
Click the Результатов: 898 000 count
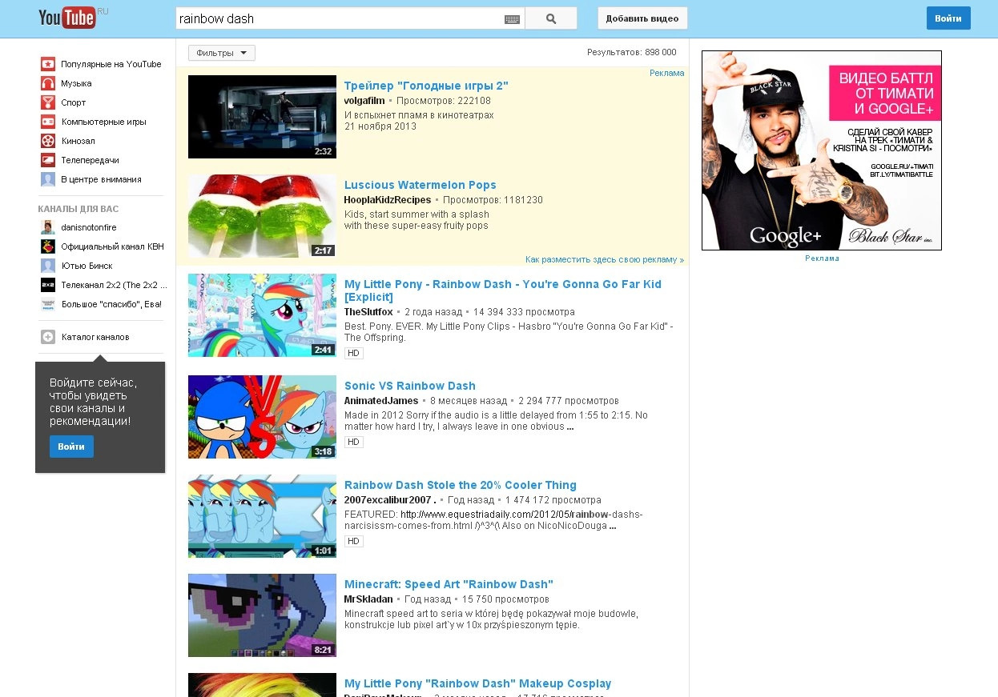631,52
